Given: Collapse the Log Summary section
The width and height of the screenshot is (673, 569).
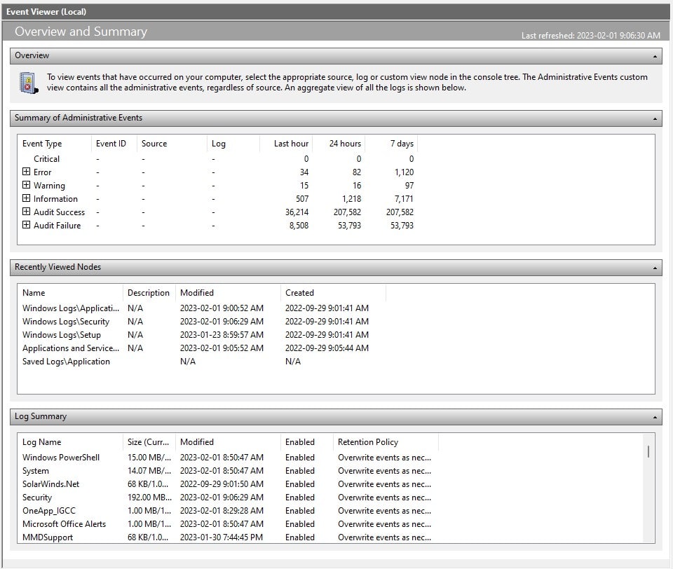Looking at the screenshot, I should click(654, 416).
